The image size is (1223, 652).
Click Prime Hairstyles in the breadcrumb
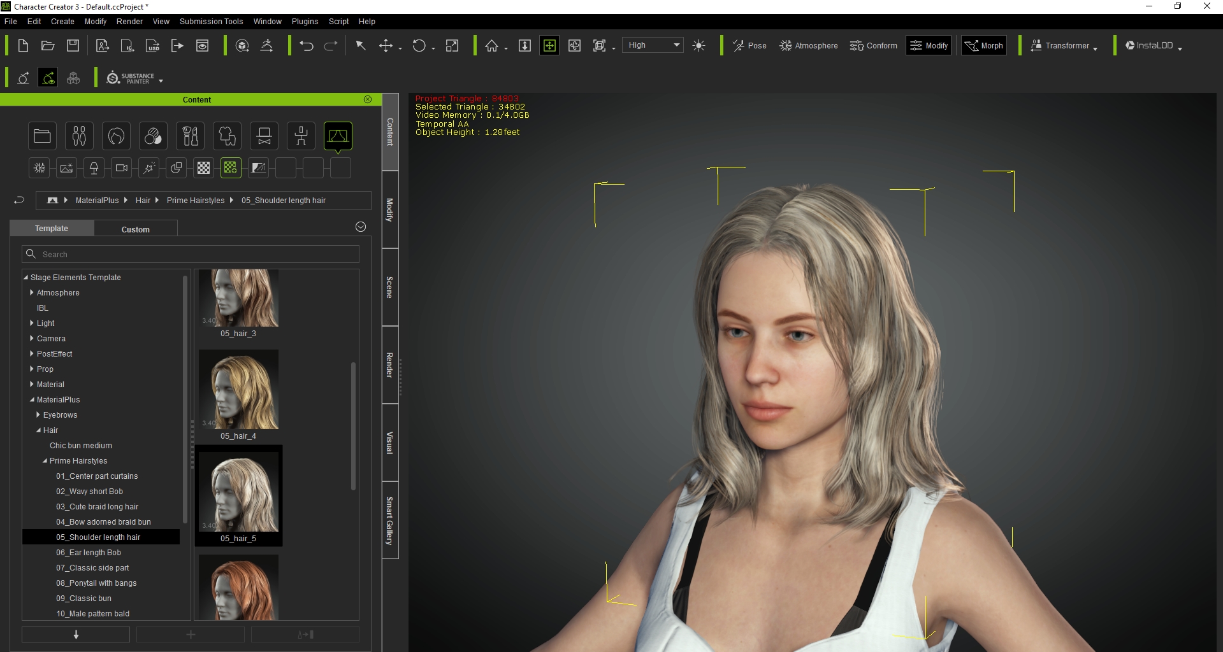pyautogui.click(x=196, y=200)
